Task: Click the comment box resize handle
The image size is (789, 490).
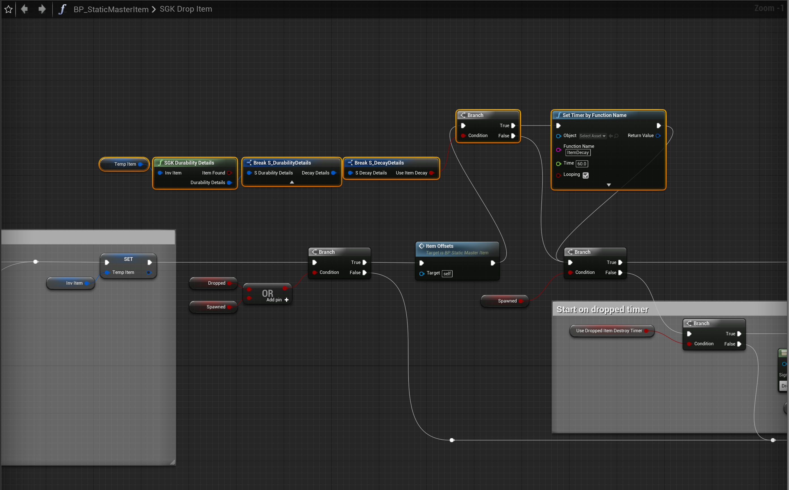Action: pyautogui.click(x=173, y=462)
